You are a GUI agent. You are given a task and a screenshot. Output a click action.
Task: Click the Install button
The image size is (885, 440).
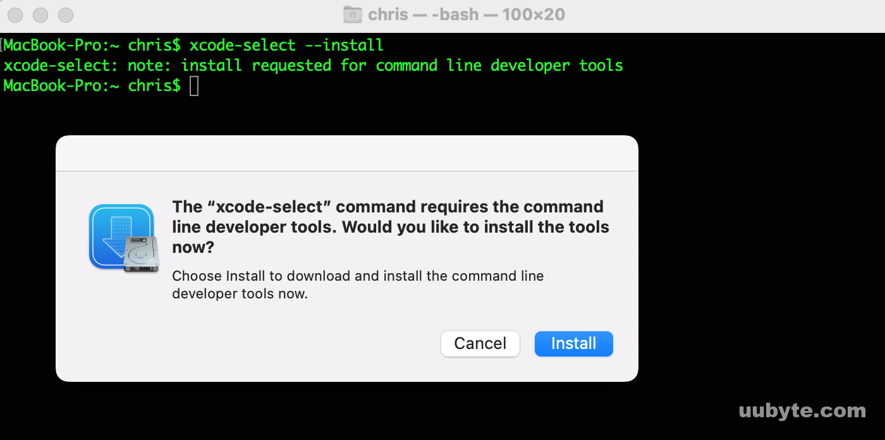click(573, 343)
